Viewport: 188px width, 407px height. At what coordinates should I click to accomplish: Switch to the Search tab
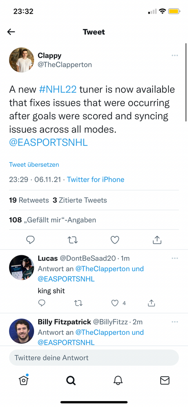[71, 380]
